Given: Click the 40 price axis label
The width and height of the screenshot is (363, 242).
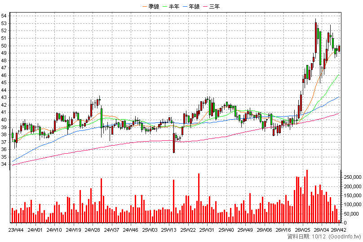Looking at the screenshot, I should [4, 120].
